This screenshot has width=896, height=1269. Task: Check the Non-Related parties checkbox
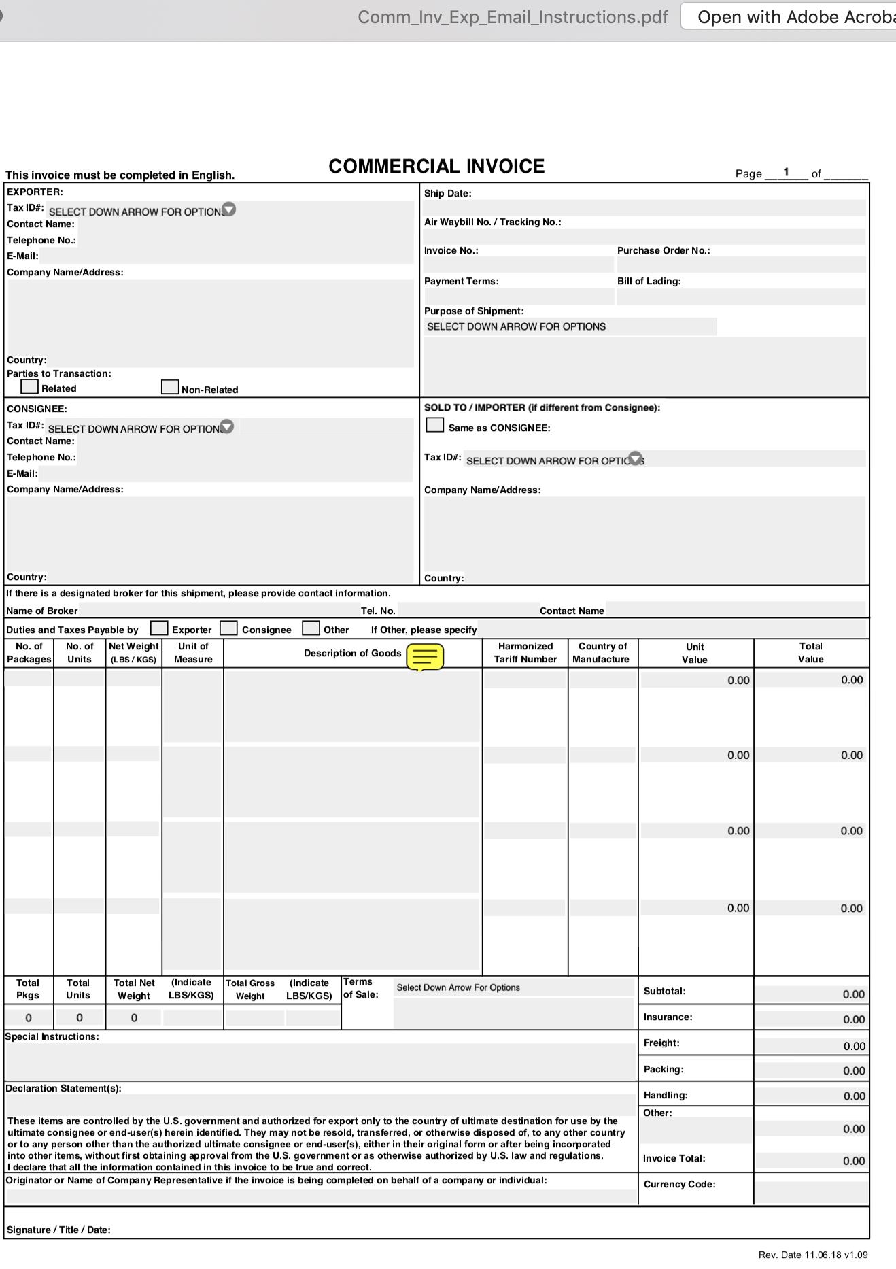pos(170,387)
